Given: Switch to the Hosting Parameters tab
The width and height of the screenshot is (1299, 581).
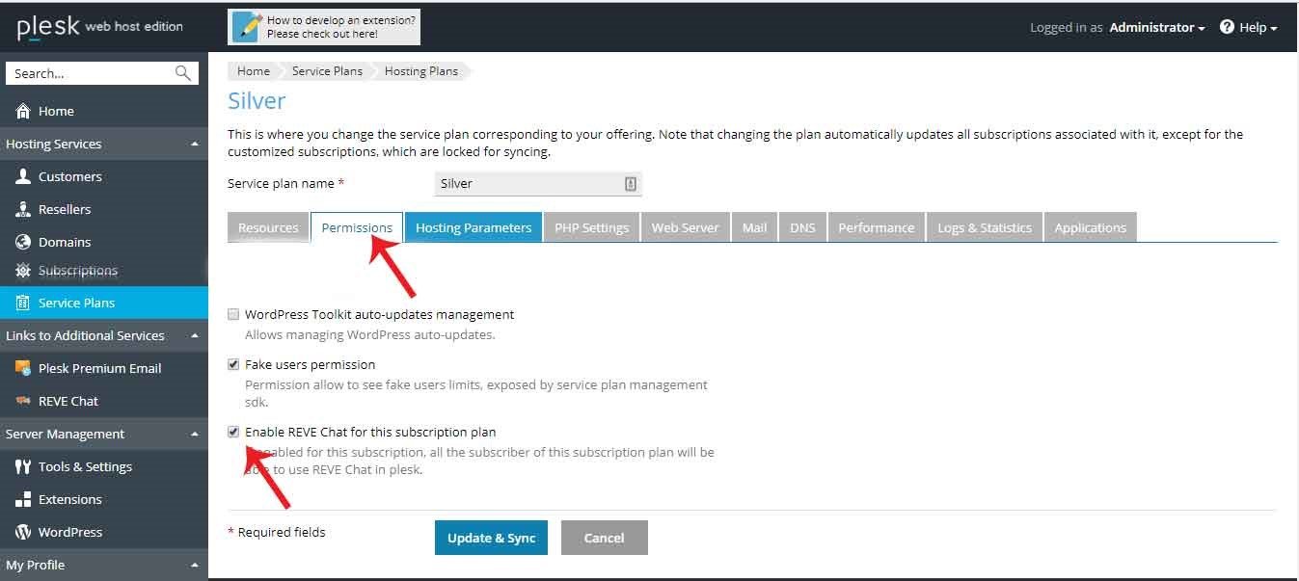Looking at the screenshot, I should (x=473, y=227).
